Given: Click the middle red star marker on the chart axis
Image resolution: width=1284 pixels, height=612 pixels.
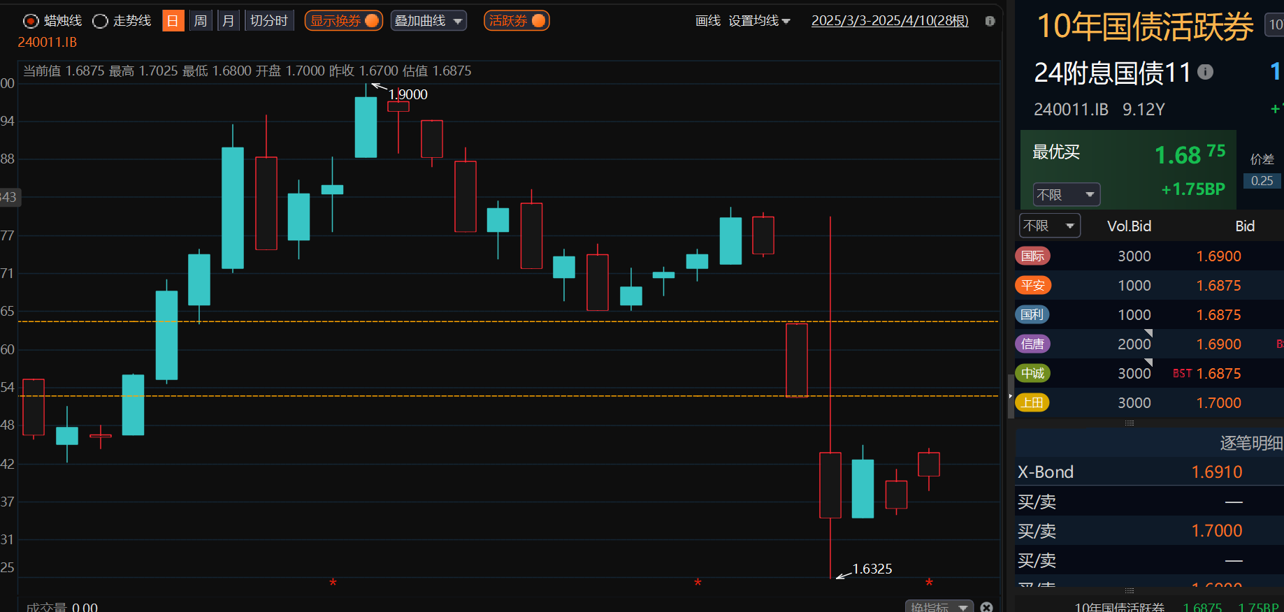Looking at the screenshot, I should tap(698, 583).
